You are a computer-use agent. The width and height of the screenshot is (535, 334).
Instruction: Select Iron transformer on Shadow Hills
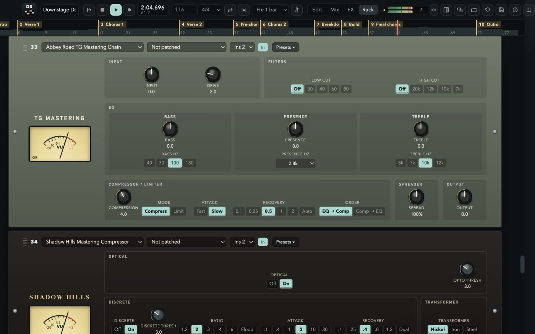[456, 329]
